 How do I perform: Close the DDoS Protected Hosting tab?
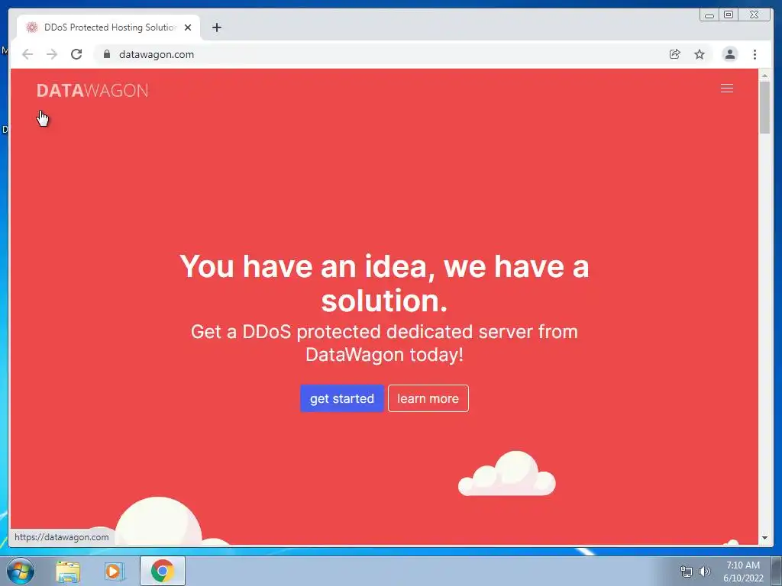pyautogui.click(x=188, y=27)
